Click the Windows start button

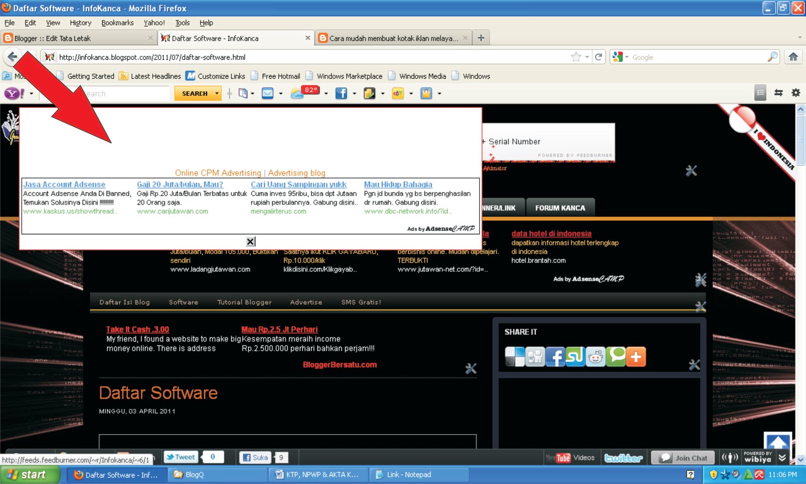coord(30,474)
